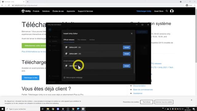This screenshot has width=197, height=111.
Task: Open the Pre-releases tab
Action: coord(82,40)
